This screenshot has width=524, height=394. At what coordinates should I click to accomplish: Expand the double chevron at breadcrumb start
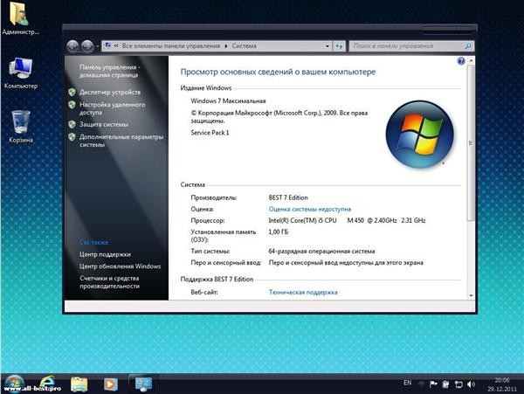pos(116,46)
